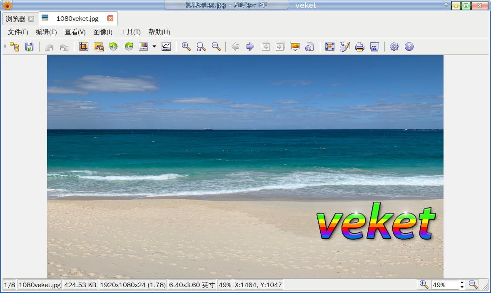Open the Resize image tool

(99, 47)
